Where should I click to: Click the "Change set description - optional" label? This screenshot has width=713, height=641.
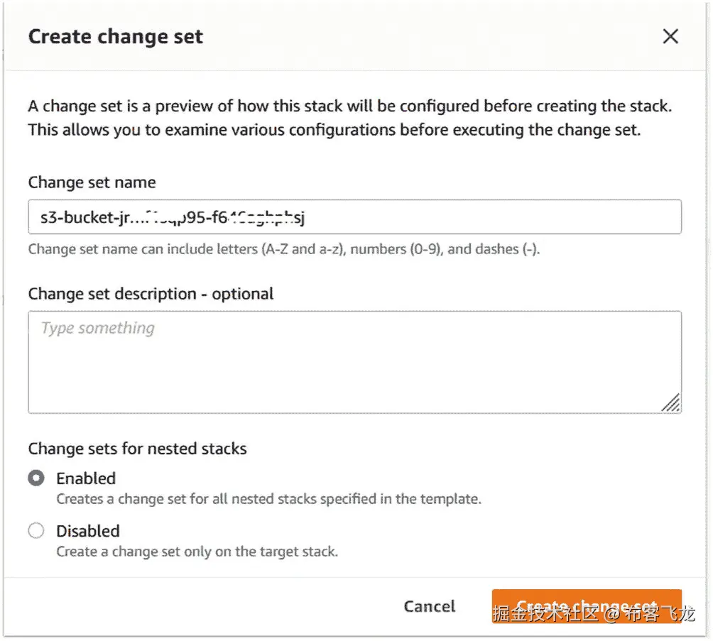[151, 294]
